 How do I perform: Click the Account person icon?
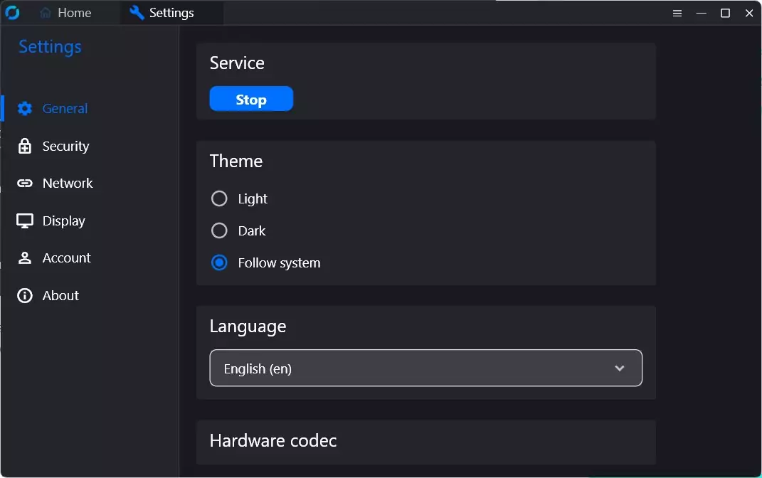click(x=25, y=258)
